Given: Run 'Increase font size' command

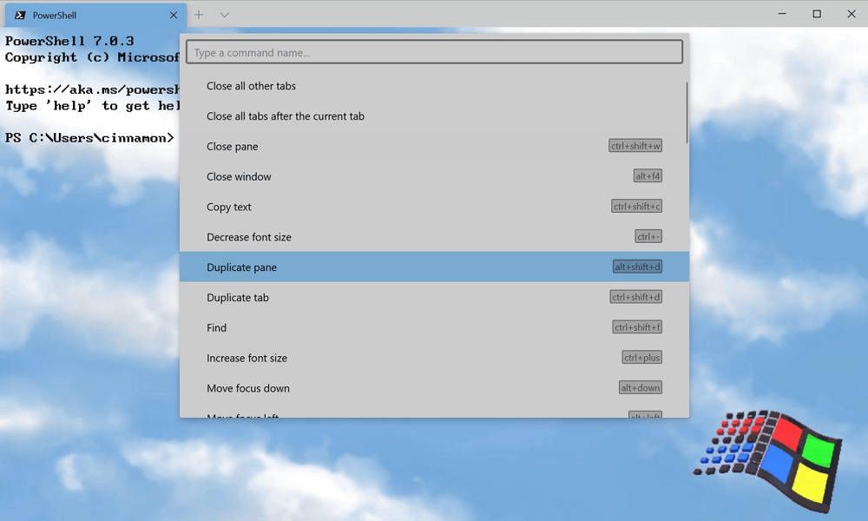Looking at the screenshot, I should (434, 358).
